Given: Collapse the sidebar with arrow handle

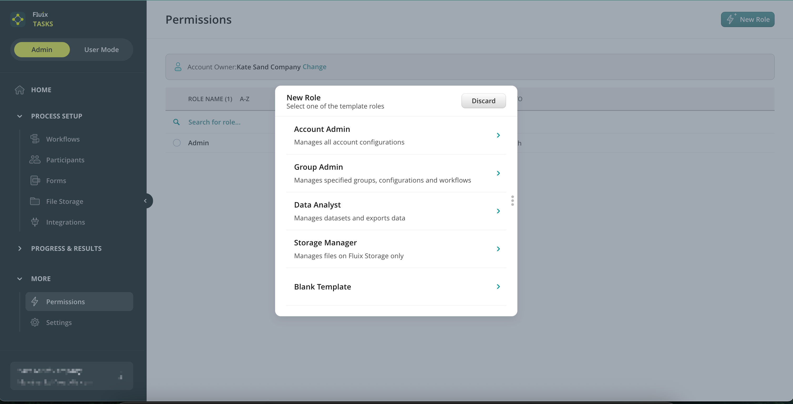Looking at the screenshot, I should pos(146,201).
